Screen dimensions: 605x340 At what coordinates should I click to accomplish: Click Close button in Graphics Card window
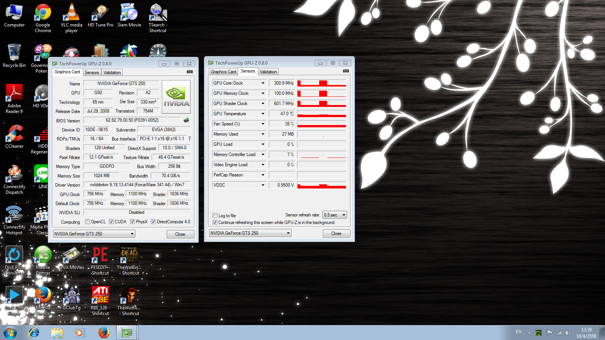pos(180,234)
